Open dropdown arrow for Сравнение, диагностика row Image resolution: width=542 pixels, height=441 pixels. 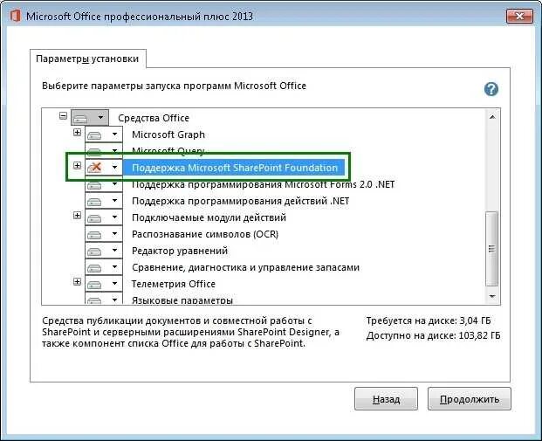point(114,267)
